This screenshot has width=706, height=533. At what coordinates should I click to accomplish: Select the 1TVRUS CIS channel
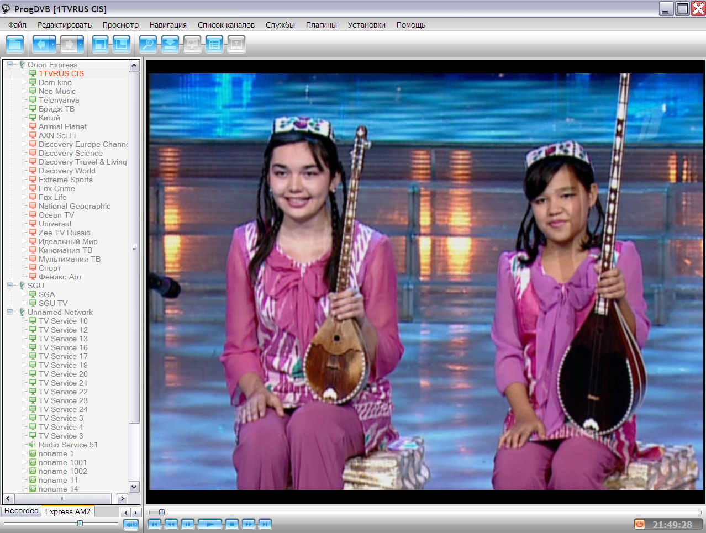coord(61,73)
